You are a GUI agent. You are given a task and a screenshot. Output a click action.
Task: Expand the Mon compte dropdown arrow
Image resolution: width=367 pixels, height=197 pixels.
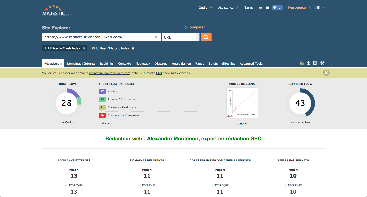point(309,8)
